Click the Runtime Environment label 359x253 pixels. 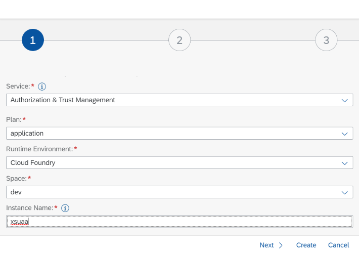click(39, 149)
